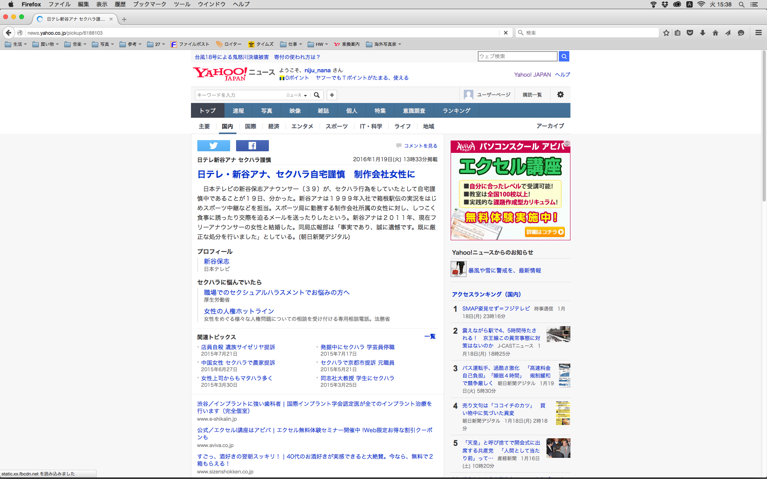Screen dimensions: 767x479
Task: Click the browser back arrow button
Action: pyautogui.click(x=8, y=33)
